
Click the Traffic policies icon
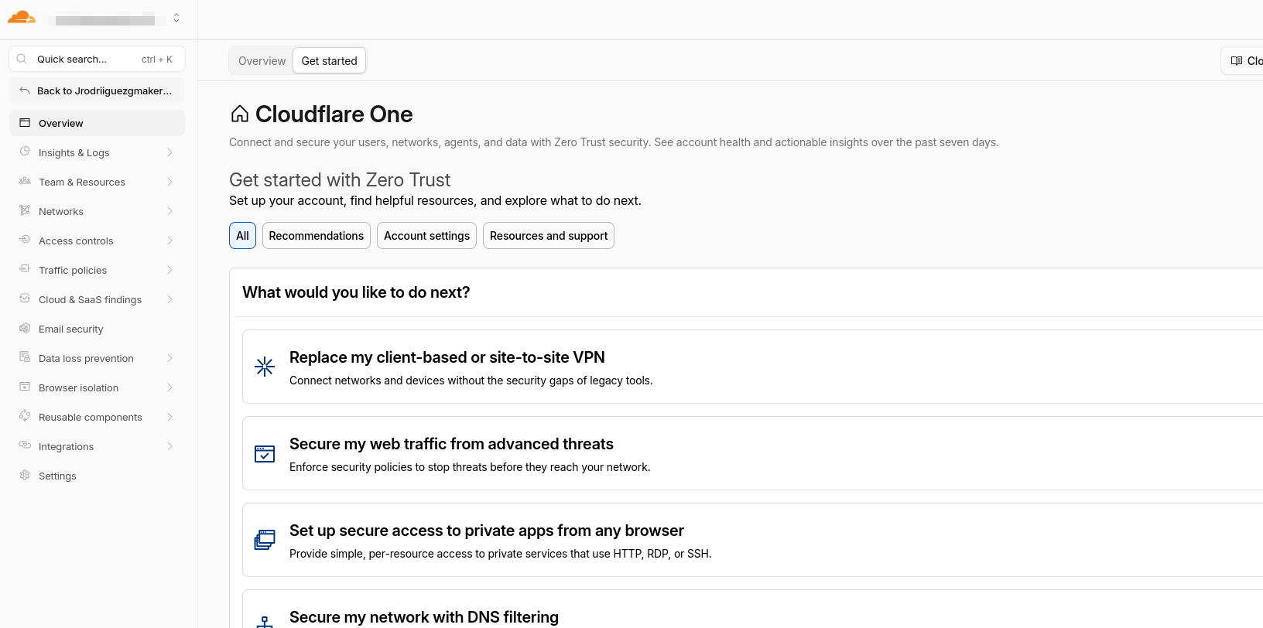coord(25,270)
